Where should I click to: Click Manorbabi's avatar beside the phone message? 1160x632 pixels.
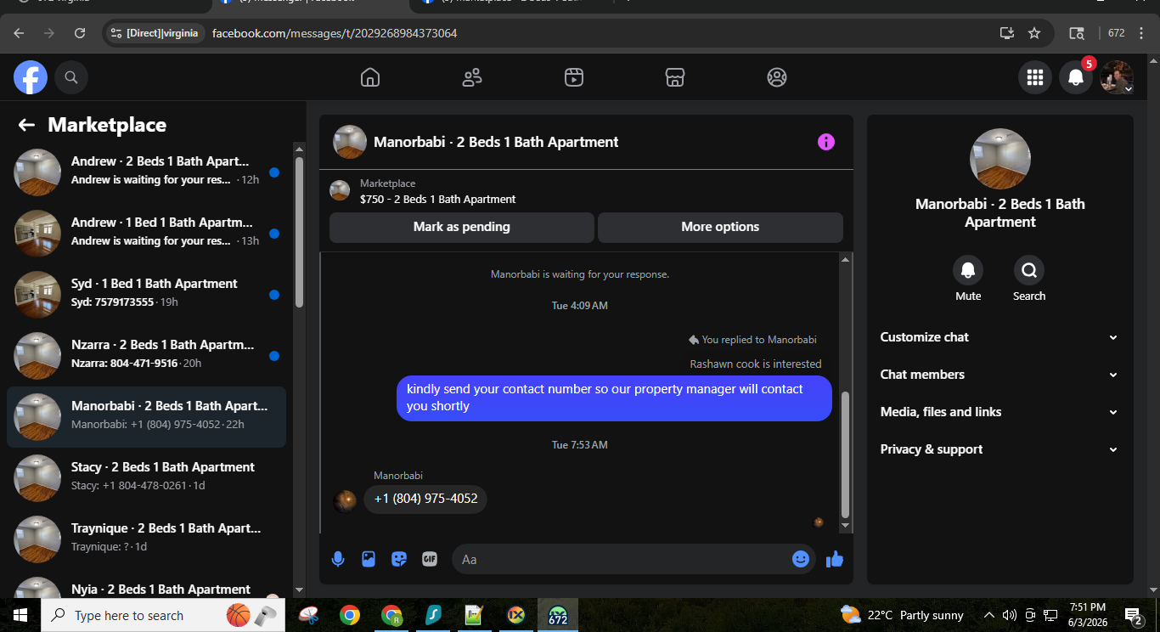(345, 501)
